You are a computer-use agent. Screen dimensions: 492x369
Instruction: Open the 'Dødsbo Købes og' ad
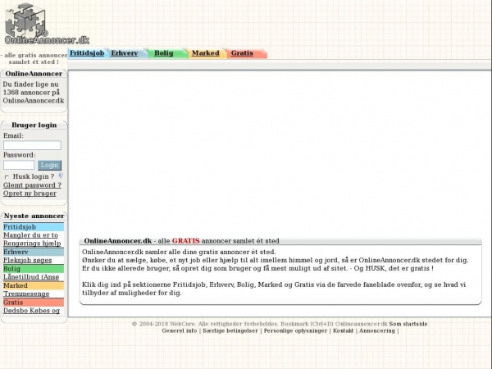coord(31,310)
